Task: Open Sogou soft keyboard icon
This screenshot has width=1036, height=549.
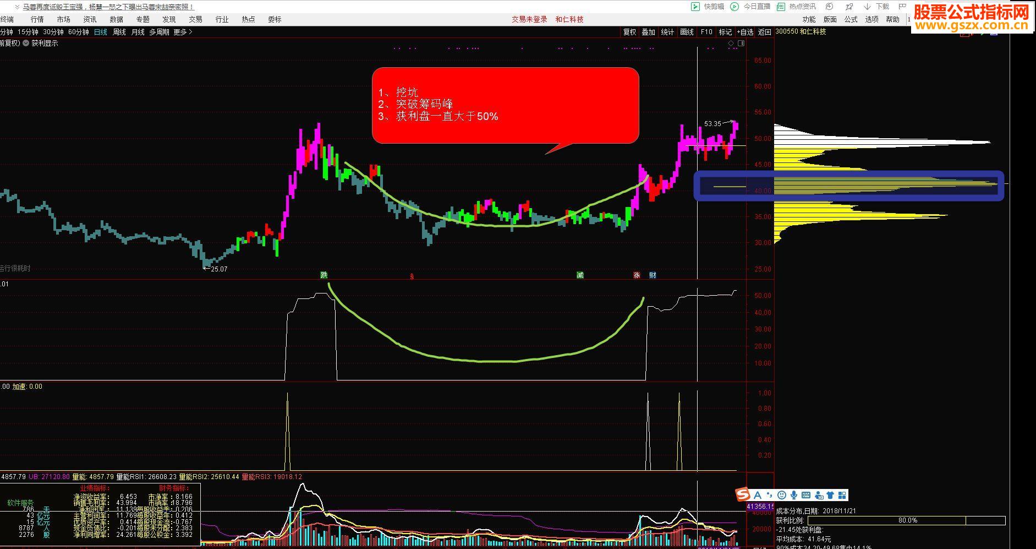Action: pos(806,496)
